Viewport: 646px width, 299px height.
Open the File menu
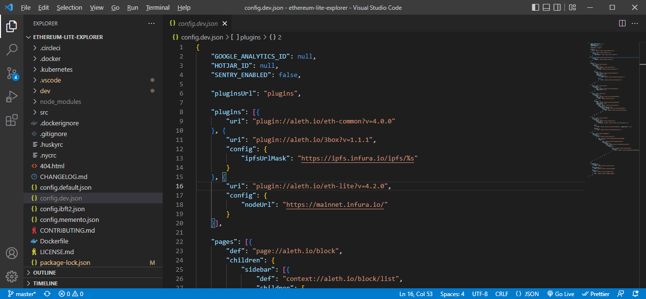tap(26, 8)
